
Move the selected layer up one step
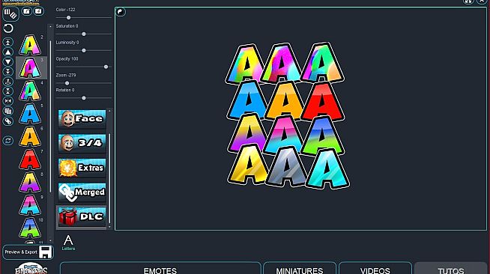point(8,52)
